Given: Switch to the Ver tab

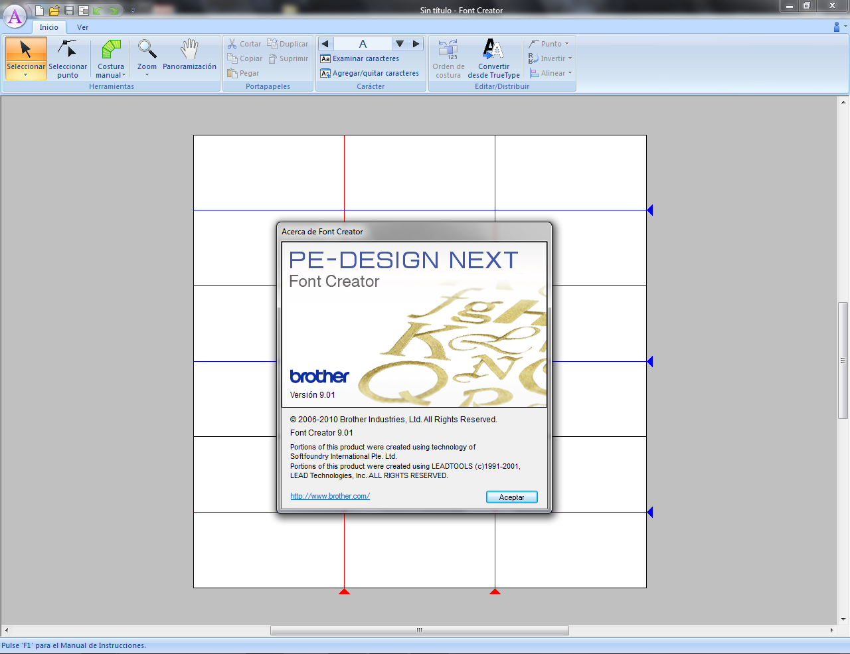Looking at the screenshot, I should [82, 27].
